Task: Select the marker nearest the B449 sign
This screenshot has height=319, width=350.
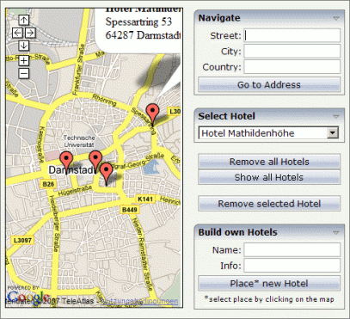Action: tap(107, 175)
